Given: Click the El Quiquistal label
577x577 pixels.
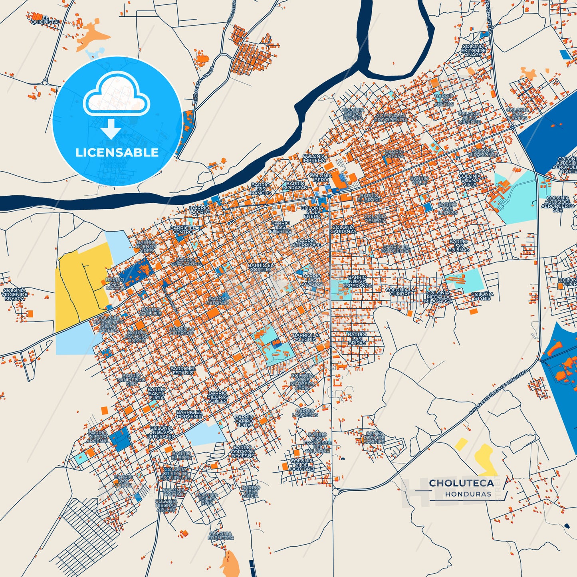Looking at the screenshot, I should (x=45, y=20).
